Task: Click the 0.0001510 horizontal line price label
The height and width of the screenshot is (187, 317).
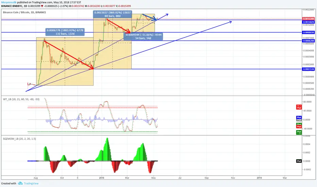Action: coord(308,69)
